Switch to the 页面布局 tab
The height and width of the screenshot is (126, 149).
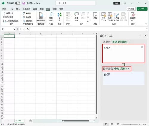(x=27, y=9)
